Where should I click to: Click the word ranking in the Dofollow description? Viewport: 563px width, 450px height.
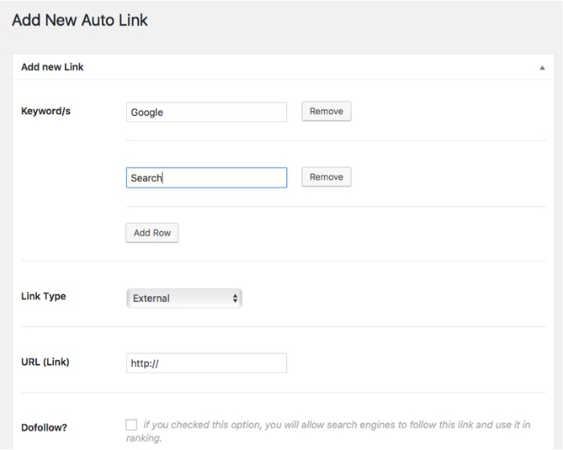tap(143, 439)
